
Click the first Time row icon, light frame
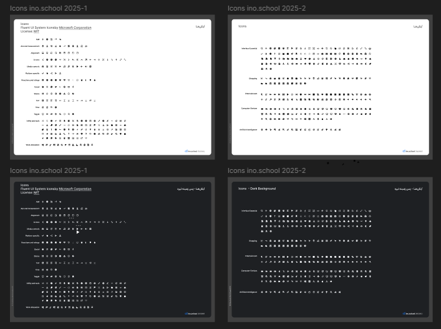tap(42, 107)
